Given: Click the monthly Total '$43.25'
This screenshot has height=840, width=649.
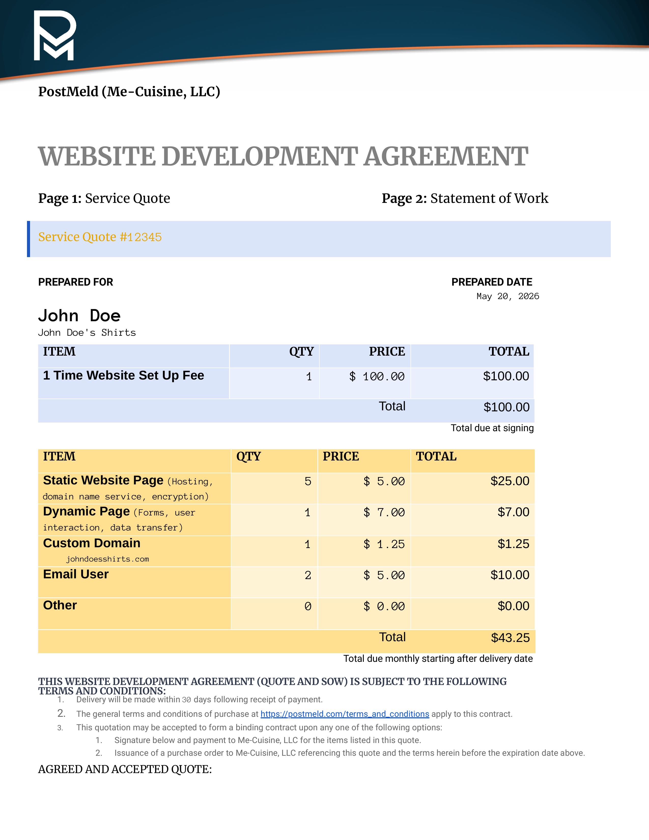Looking at the screenshot, I should [510, 638].
